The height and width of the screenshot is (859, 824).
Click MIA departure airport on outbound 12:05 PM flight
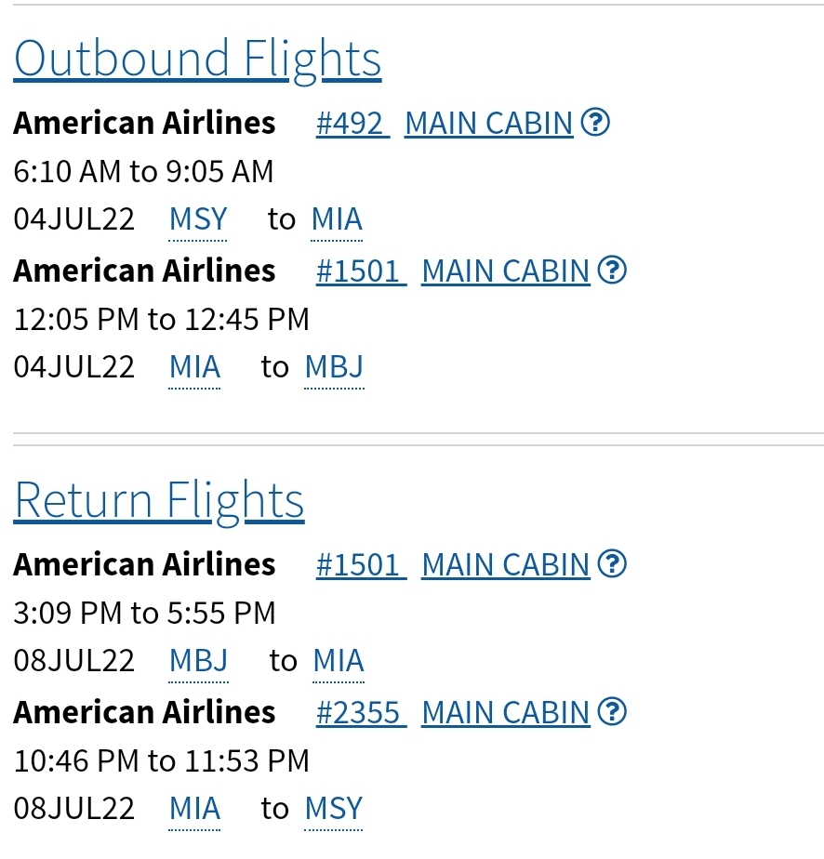pos(194,367)
